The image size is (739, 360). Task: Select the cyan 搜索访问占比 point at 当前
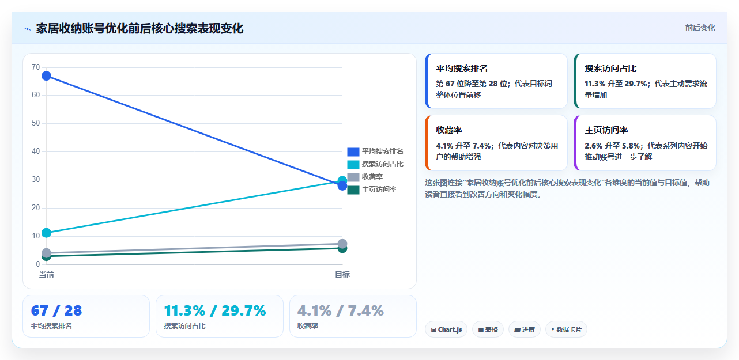(46, 233)
